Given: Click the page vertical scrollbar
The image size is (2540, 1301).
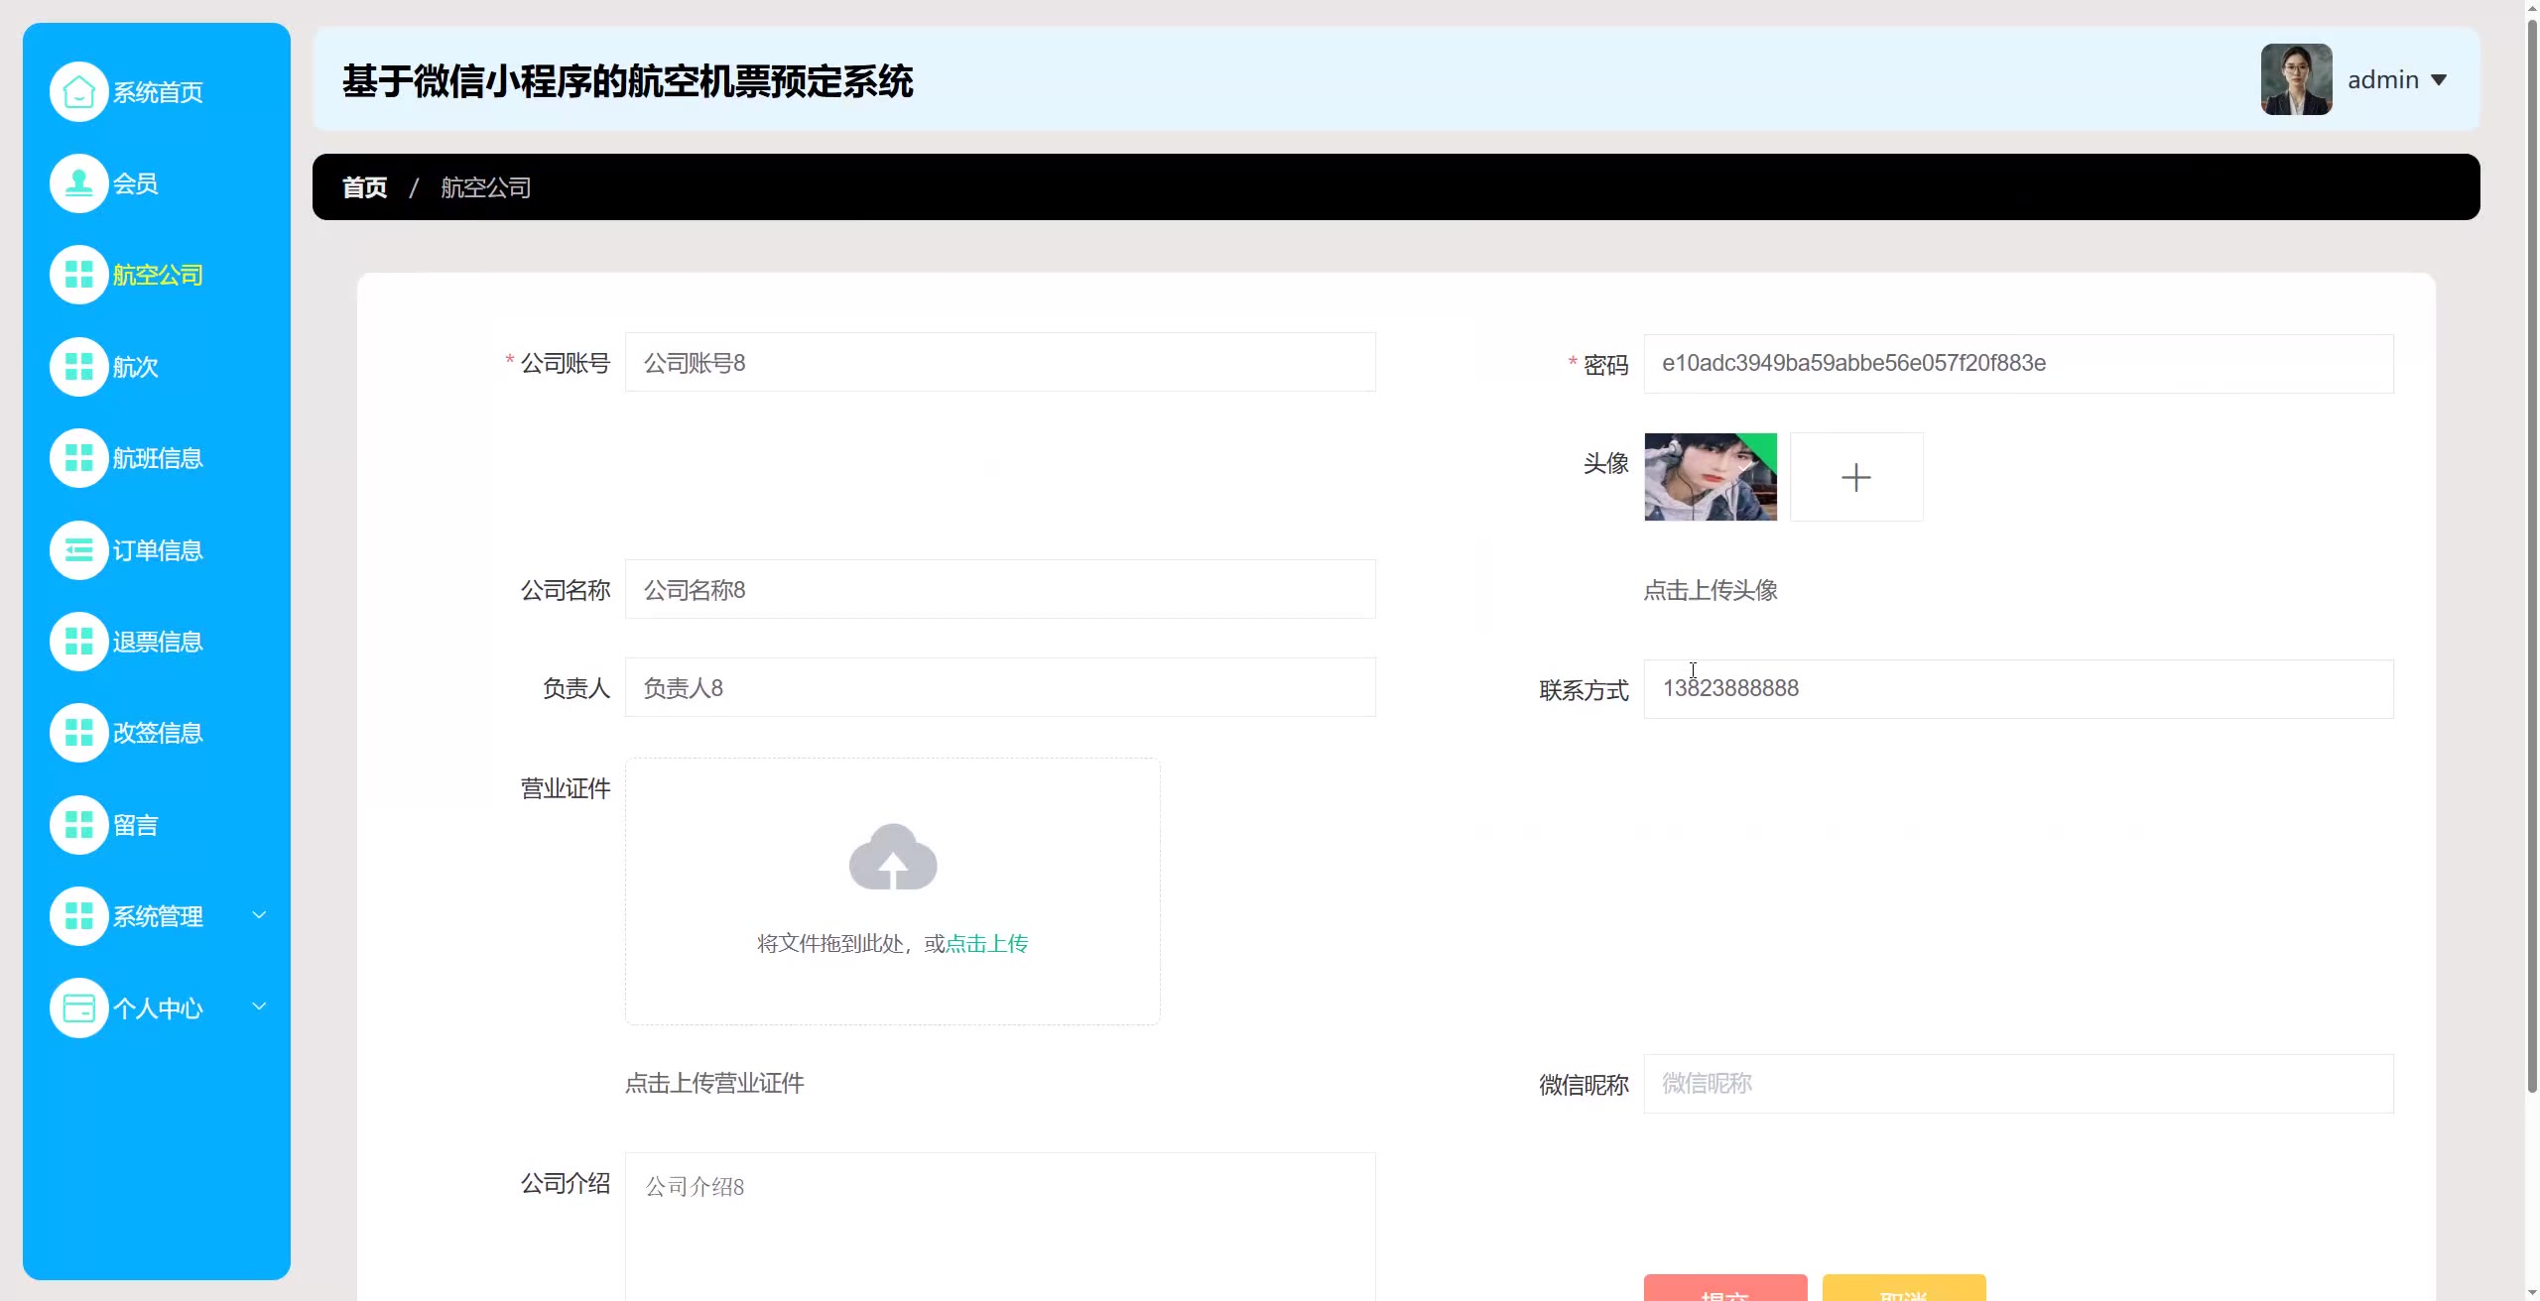Looking at the screenshot, I should click(x=2531, y=555).
